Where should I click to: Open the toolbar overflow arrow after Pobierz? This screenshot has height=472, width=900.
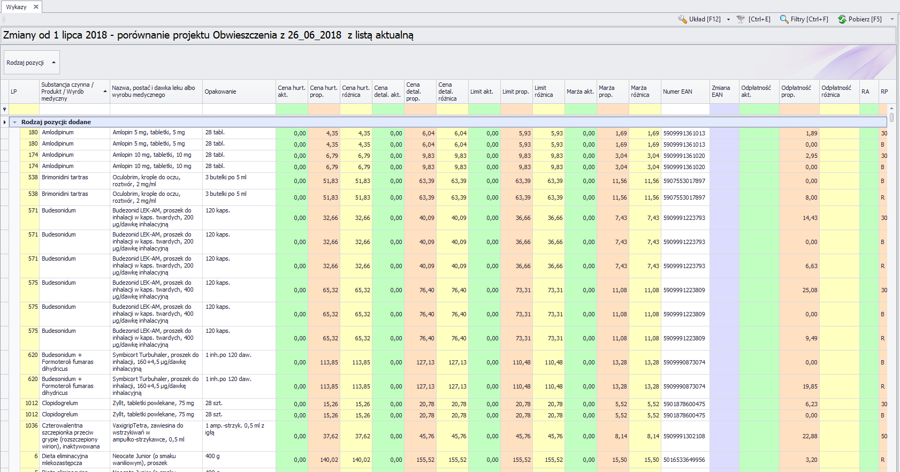[892, 19]
